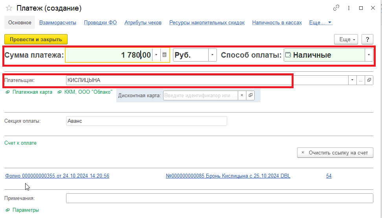Screen dimensions: 382x218
Task: Switch to the Взаиморасчеты tab
Action: [x=58, y=23]
